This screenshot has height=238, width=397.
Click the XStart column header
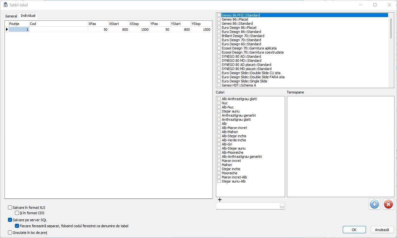click(x=119, y=24)
